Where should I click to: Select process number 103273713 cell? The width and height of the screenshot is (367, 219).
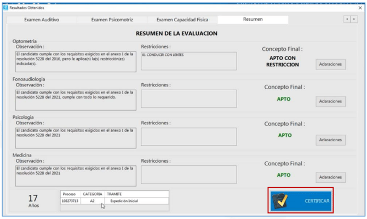[71, 201]
